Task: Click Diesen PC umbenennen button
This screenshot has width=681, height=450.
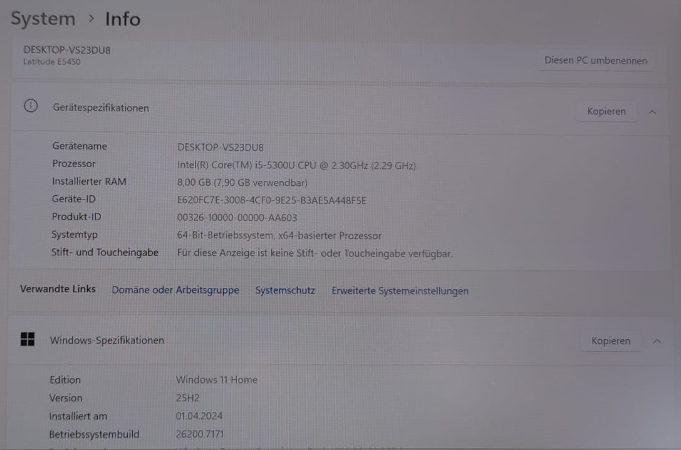Action: click(x=595, y=61)
